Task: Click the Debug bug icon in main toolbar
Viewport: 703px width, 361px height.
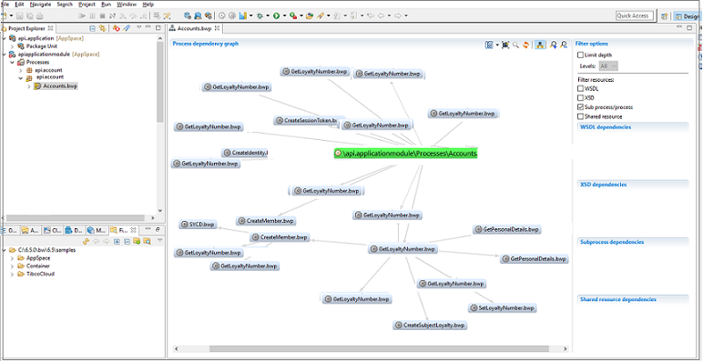Action: [260, 15]
